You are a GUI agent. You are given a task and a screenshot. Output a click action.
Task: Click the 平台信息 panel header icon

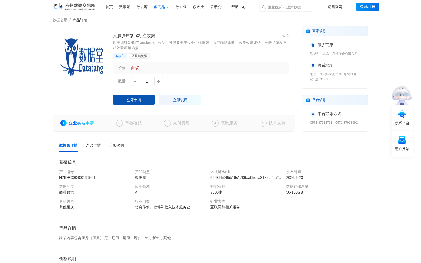coord(308,100)
